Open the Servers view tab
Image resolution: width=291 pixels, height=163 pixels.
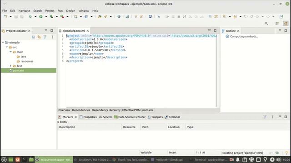(x=105, y=117)
